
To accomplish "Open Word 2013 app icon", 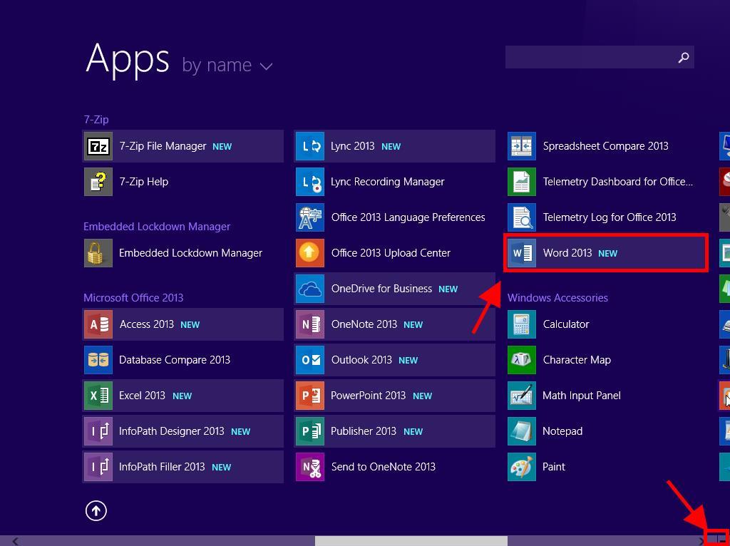I will click(x=523, y=253).
